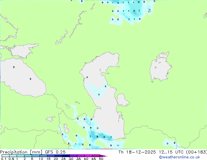Click the '(00+183)' forecast offset text
This screenshot has height=160, width=207.
point(197,152)
